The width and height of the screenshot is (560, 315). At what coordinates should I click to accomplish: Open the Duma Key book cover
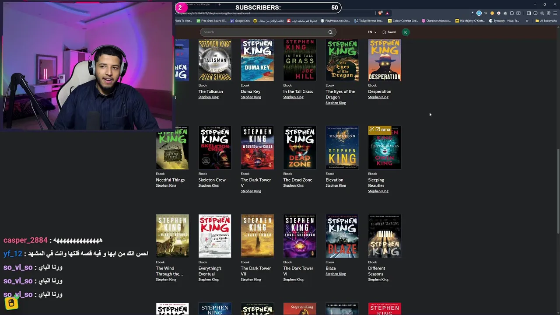[x=257, y=60]
